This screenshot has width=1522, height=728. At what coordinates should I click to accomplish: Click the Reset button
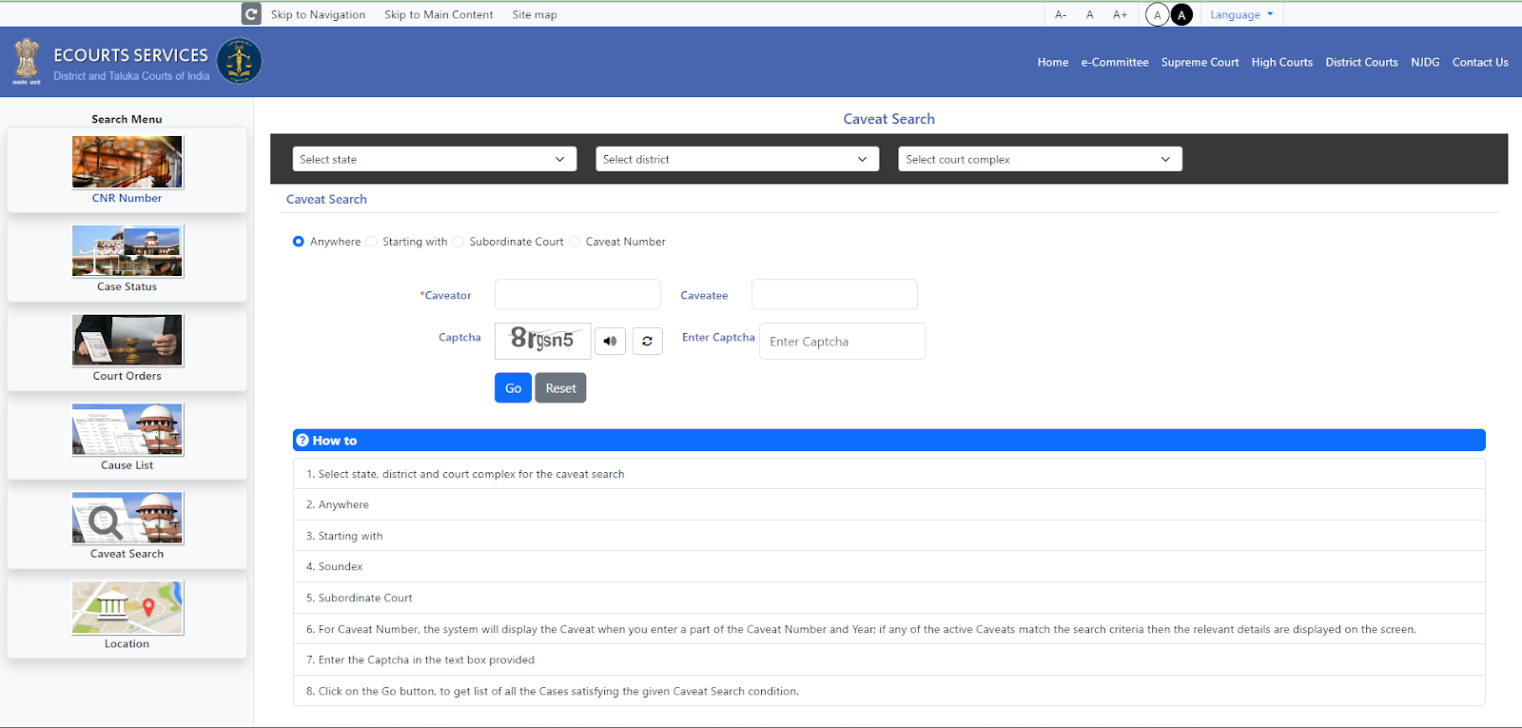[x=560, y=388]
